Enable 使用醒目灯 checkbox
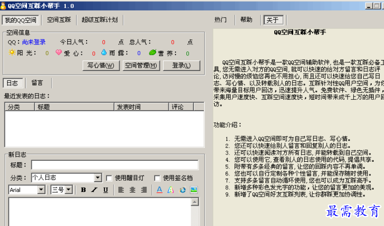The image size is (384, 226). [109, 178]
